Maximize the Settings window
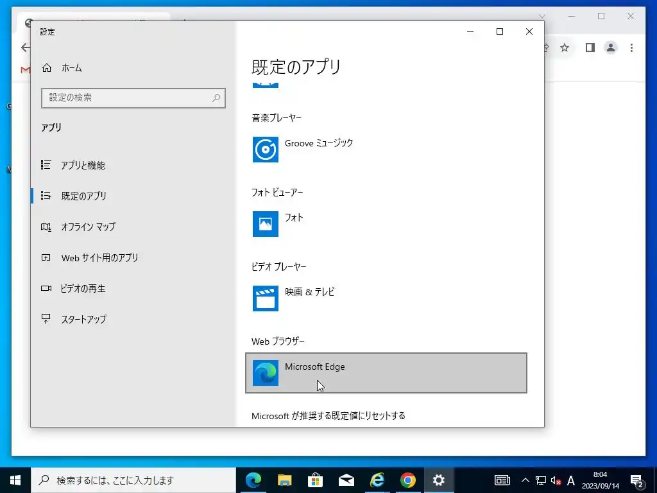 pyautogui.click(x=499, y=31)
